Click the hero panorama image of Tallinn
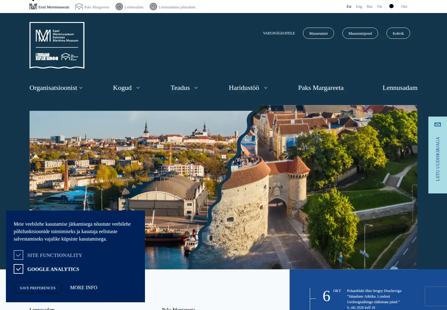 point(223,187)
